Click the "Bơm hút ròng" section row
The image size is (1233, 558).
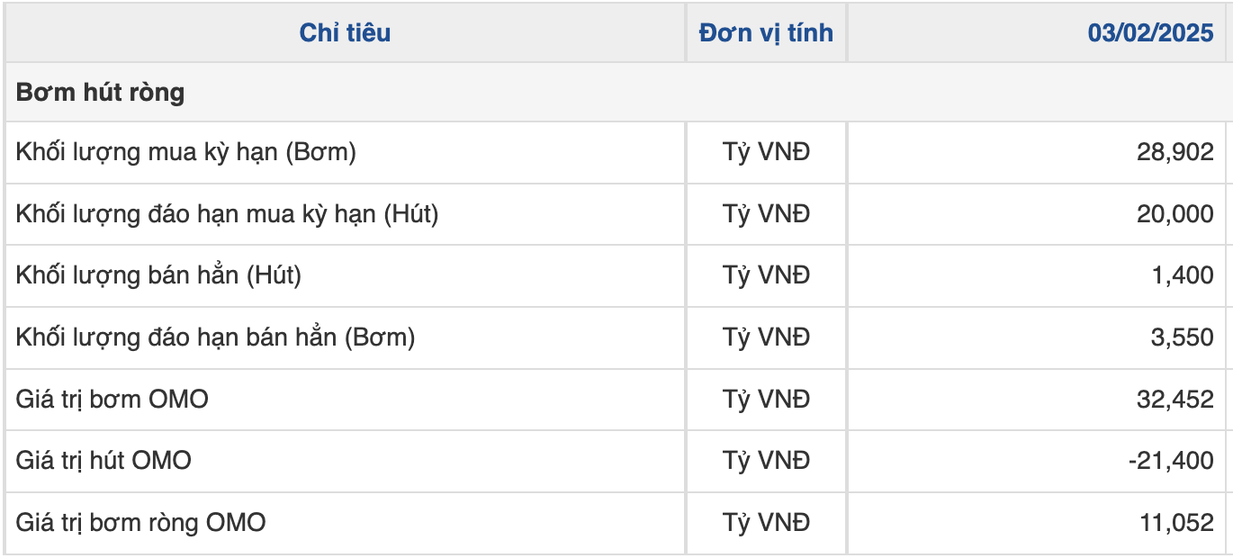(x=100, y=93)
